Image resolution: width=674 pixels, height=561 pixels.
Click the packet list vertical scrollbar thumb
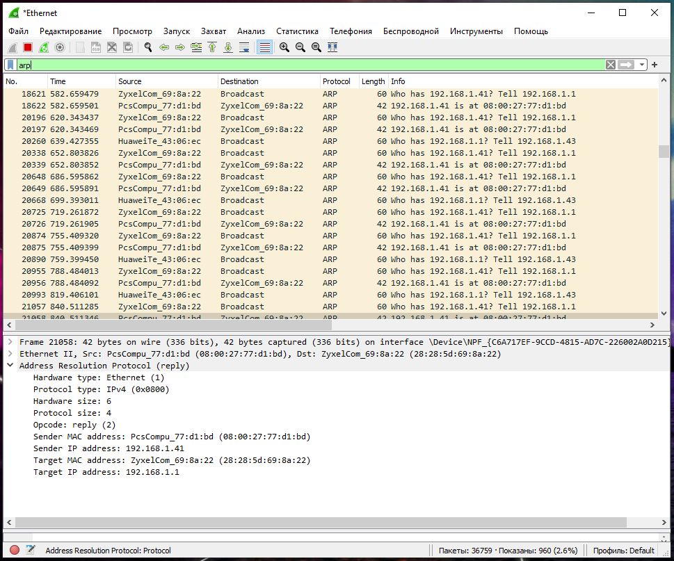tap(664, 152)
